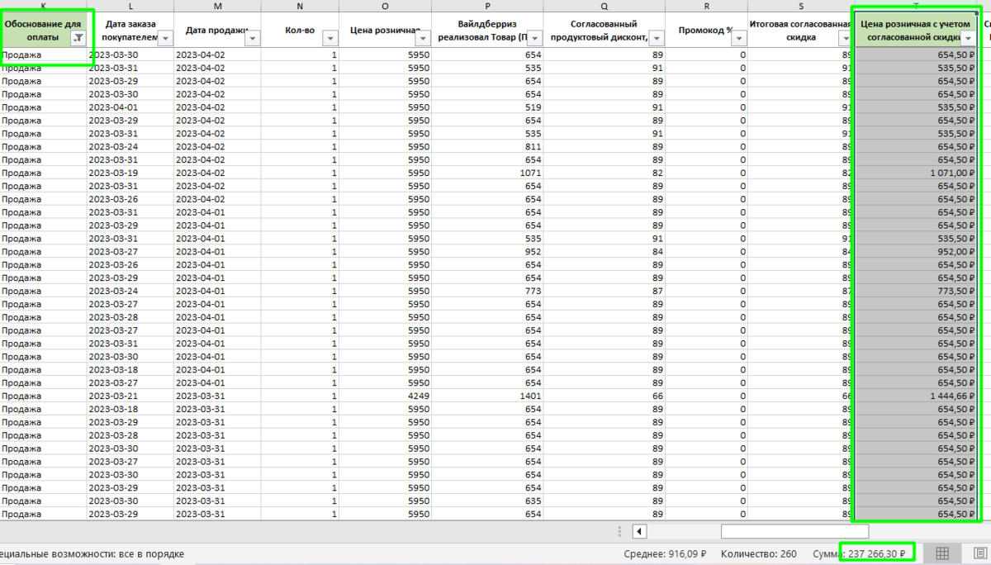Select header cell Дата продажи
This screenshot has height=565, width=991.
coord(217,30)
